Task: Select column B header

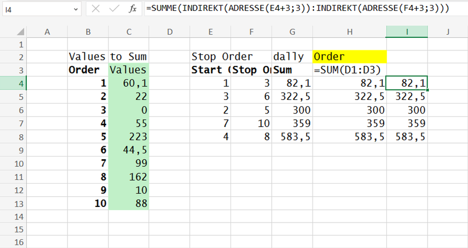Action: pyautogui.click(x=88, y=32)
